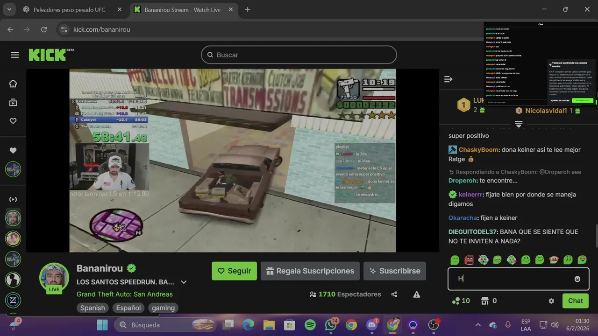
Task: Click the browser address bar URL
Action: point(102,29)
